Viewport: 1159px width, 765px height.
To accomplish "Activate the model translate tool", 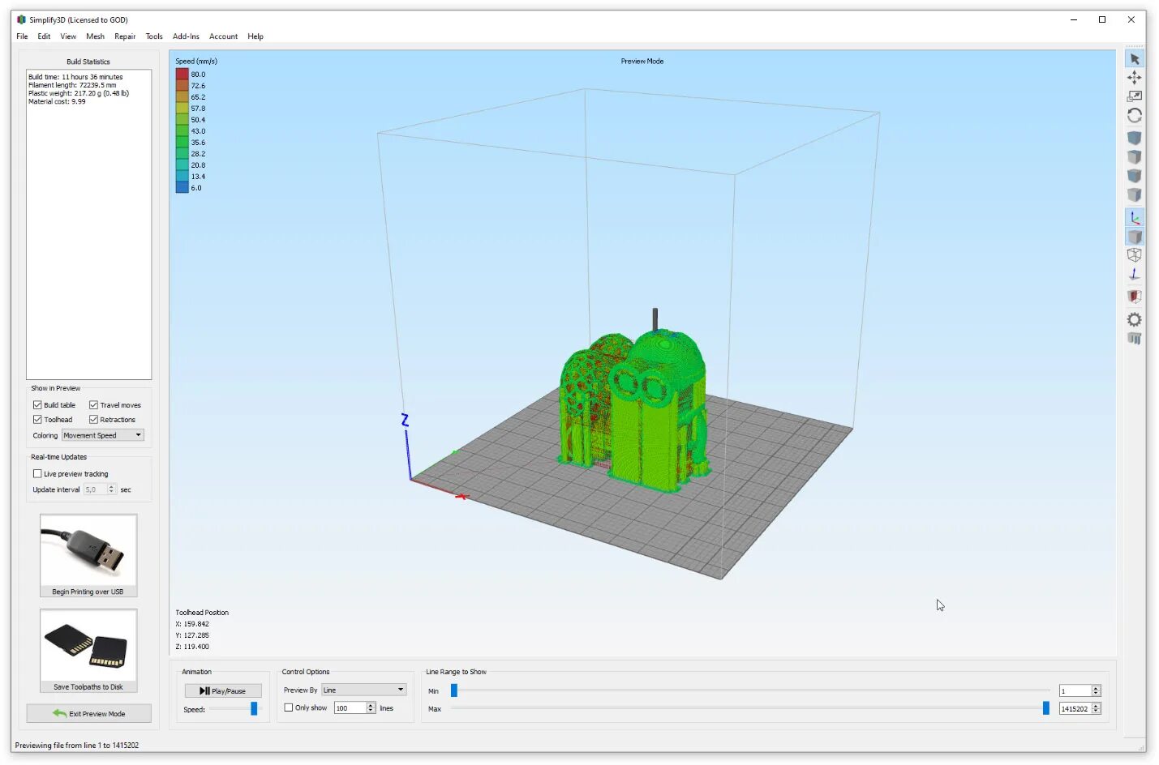I will point(1134,77).
